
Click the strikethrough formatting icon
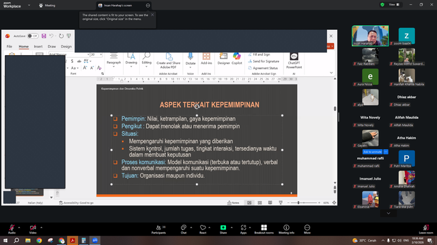tap(79, 61)
